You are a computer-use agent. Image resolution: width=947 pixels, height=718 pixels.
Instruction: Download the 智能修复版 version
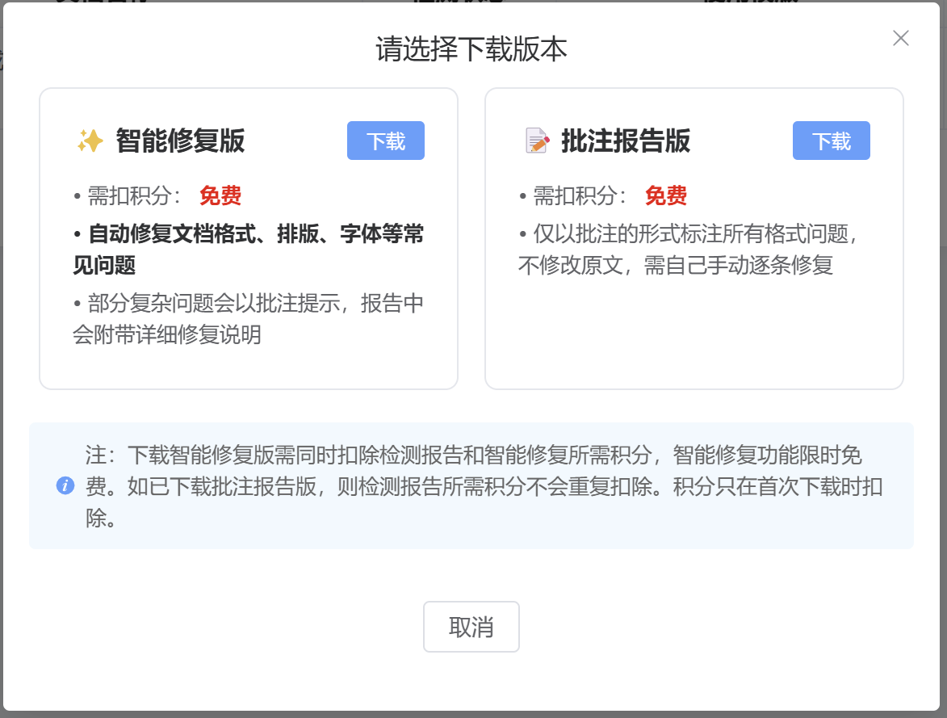pyautogui.click(x=385, y=141)
